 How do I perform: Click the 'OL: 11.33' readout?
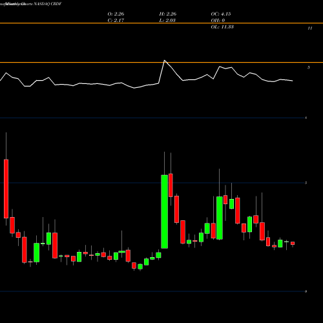coord(222,27)
